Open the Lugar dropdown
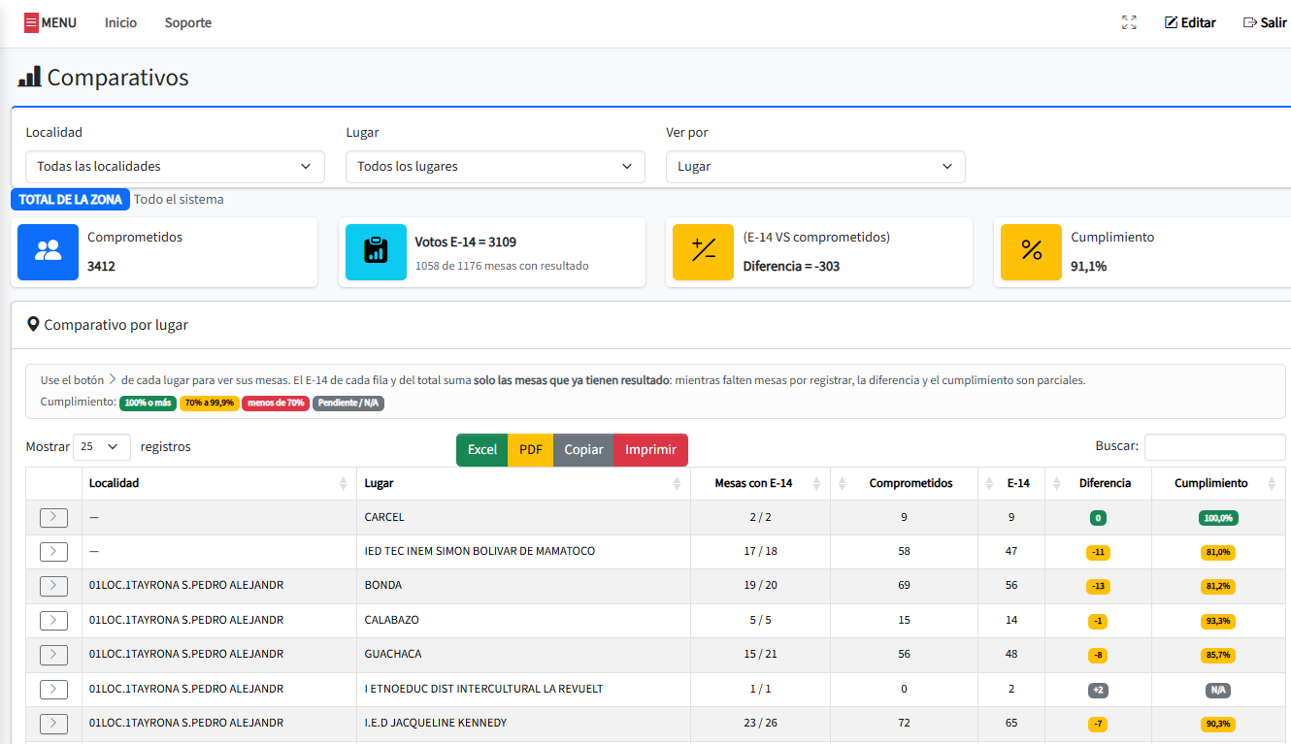 [495, 167]
